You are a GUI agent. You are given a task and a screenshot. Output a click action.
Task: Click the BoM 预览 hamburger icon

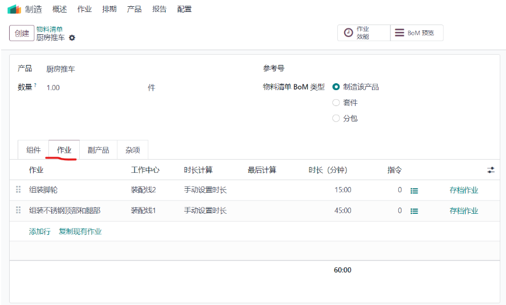coord(399,32)
